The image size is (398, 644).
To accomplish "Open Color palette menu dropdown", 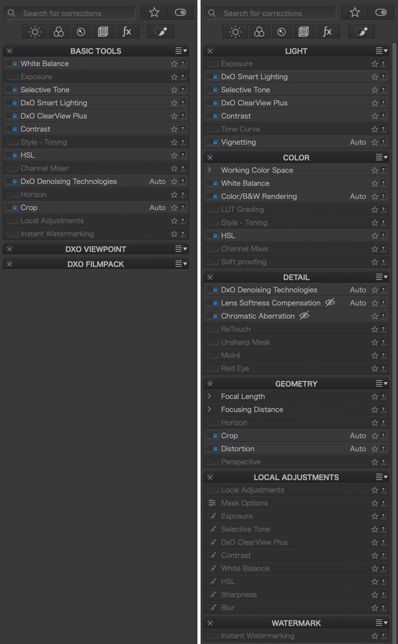I will point(382,157).
